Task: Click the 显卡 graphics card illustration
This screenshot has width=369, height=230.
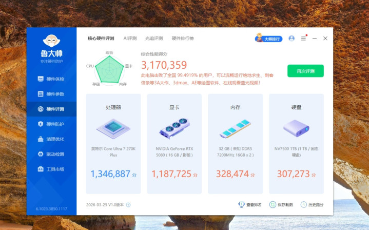Action: [x=174, y=128]
